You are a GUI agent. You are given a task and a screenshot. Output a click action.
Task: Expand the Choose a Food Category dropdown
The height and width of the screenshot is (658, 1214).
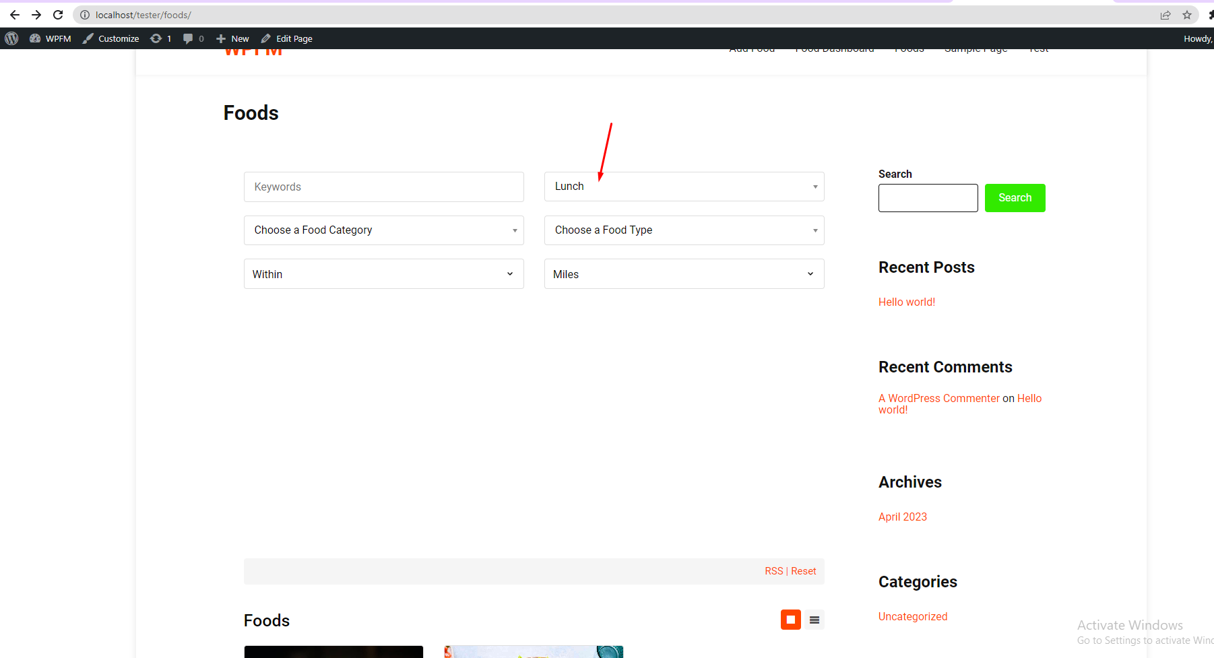tap(383, 230)
